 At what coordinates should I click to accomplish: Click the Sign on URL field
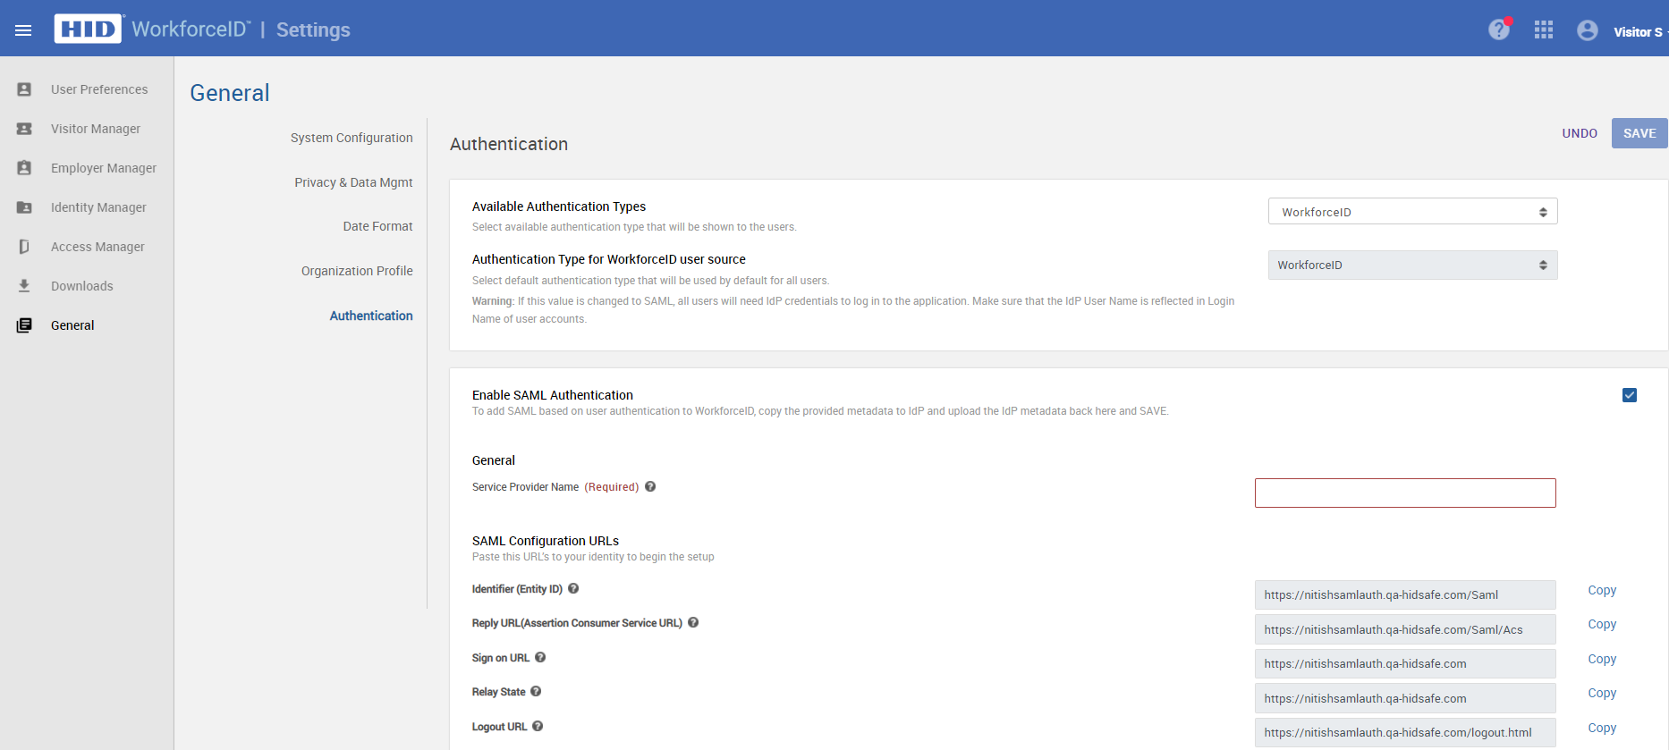coord(1405,663)
